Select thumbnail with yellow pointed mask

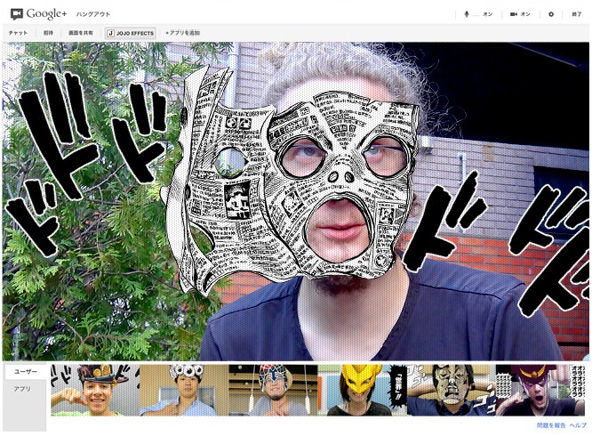363,390
